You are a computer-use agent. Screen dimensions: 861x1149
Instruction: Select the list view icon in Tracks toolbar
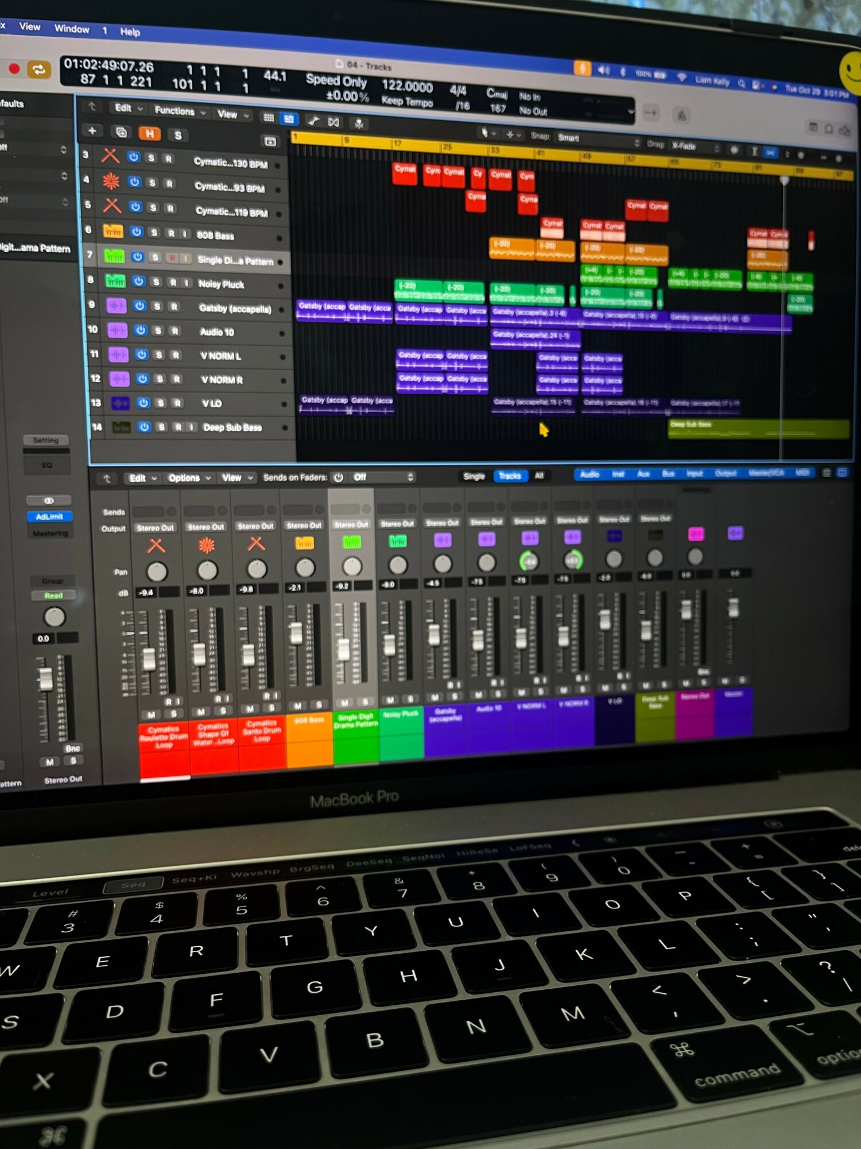coord(289,119)
